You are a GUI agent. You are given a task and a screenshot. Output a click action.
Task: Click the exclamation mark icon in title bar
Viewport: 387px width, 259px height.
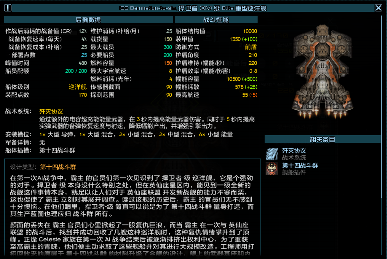coord(8,8)
